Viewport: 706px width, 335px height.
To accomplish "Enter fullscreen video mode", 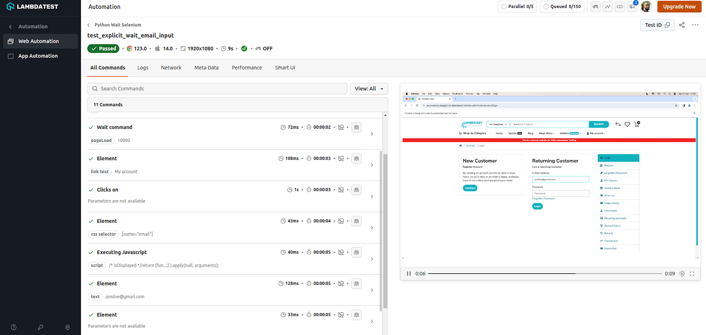I will pyautogui.click(x=692, y=274).
